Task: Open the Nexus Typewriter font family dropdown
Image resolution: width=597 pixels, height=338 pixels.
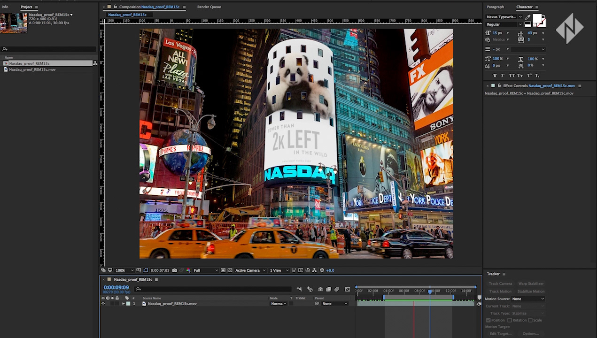Action: click(504, 17)
